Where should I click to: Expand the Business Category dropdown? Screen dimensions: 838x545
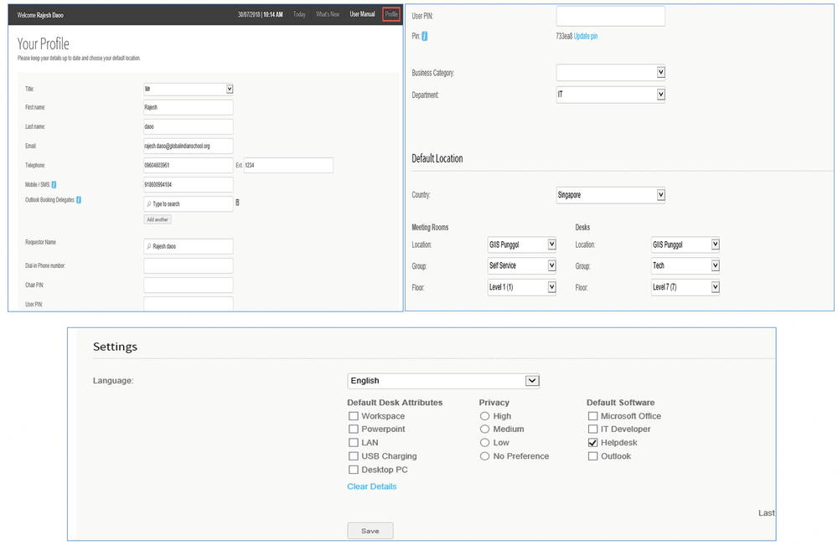coord(611,73)
